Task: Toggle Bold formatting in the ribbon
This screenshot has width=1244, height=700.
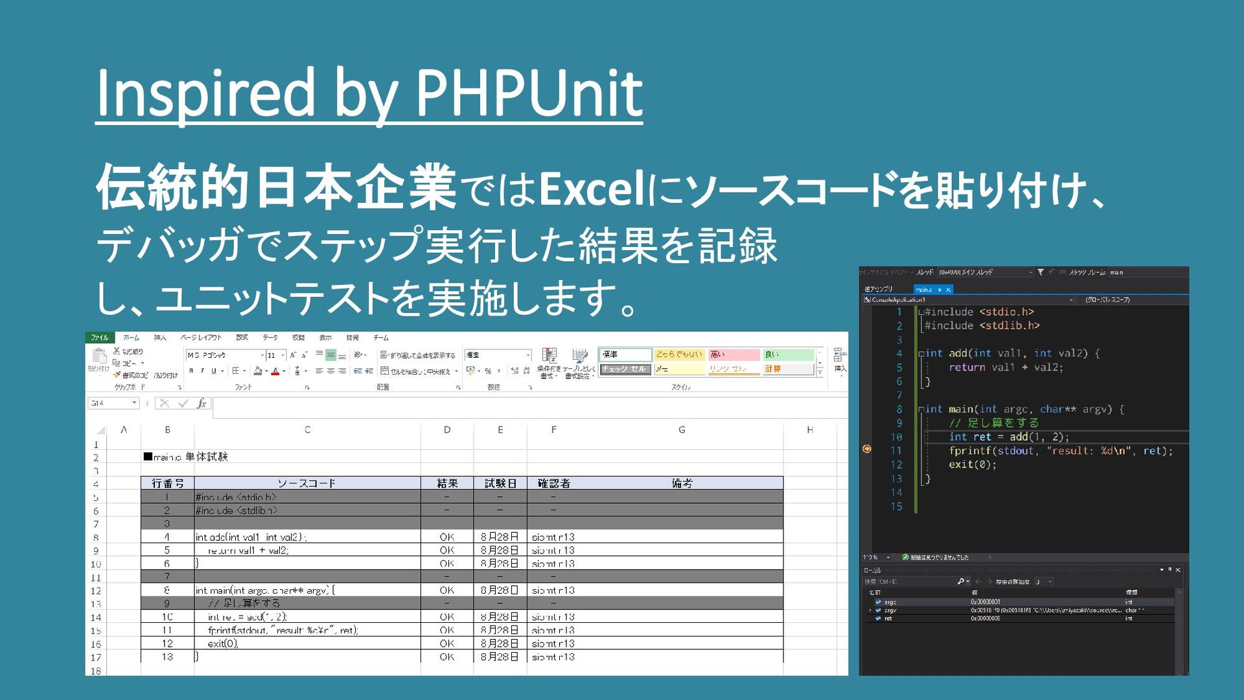Action: pyautogui.click(x=191, y=371)
